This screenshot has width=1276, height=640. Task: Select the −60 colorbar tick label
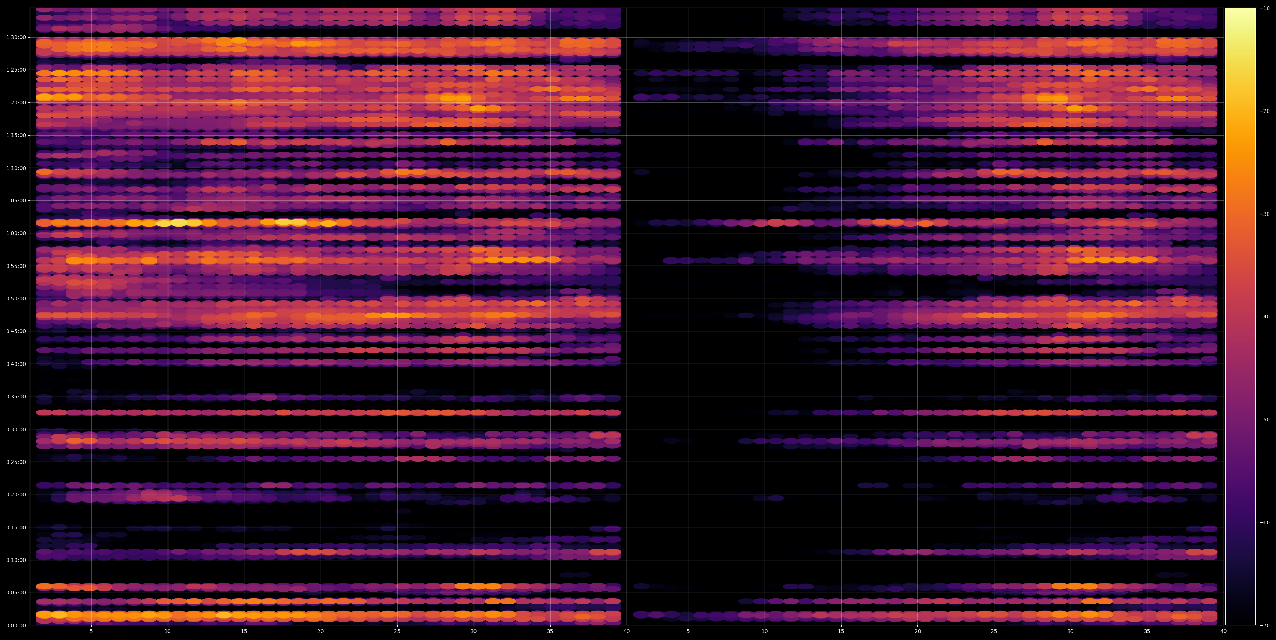tap(1265, 522)
